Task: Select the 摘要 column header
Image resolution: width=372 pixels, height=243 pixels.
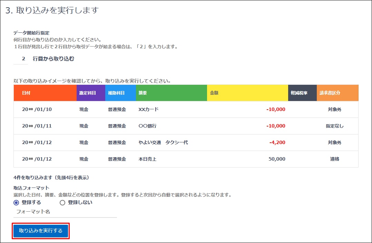Action: [172, 93]
